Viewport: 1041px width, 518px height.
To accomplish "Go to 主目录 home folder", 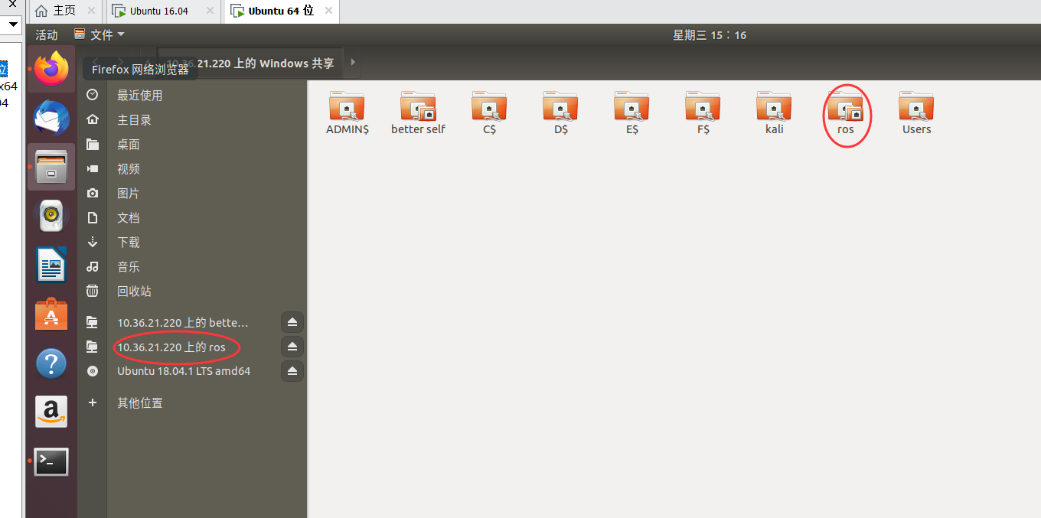I will tap(191, 119).
